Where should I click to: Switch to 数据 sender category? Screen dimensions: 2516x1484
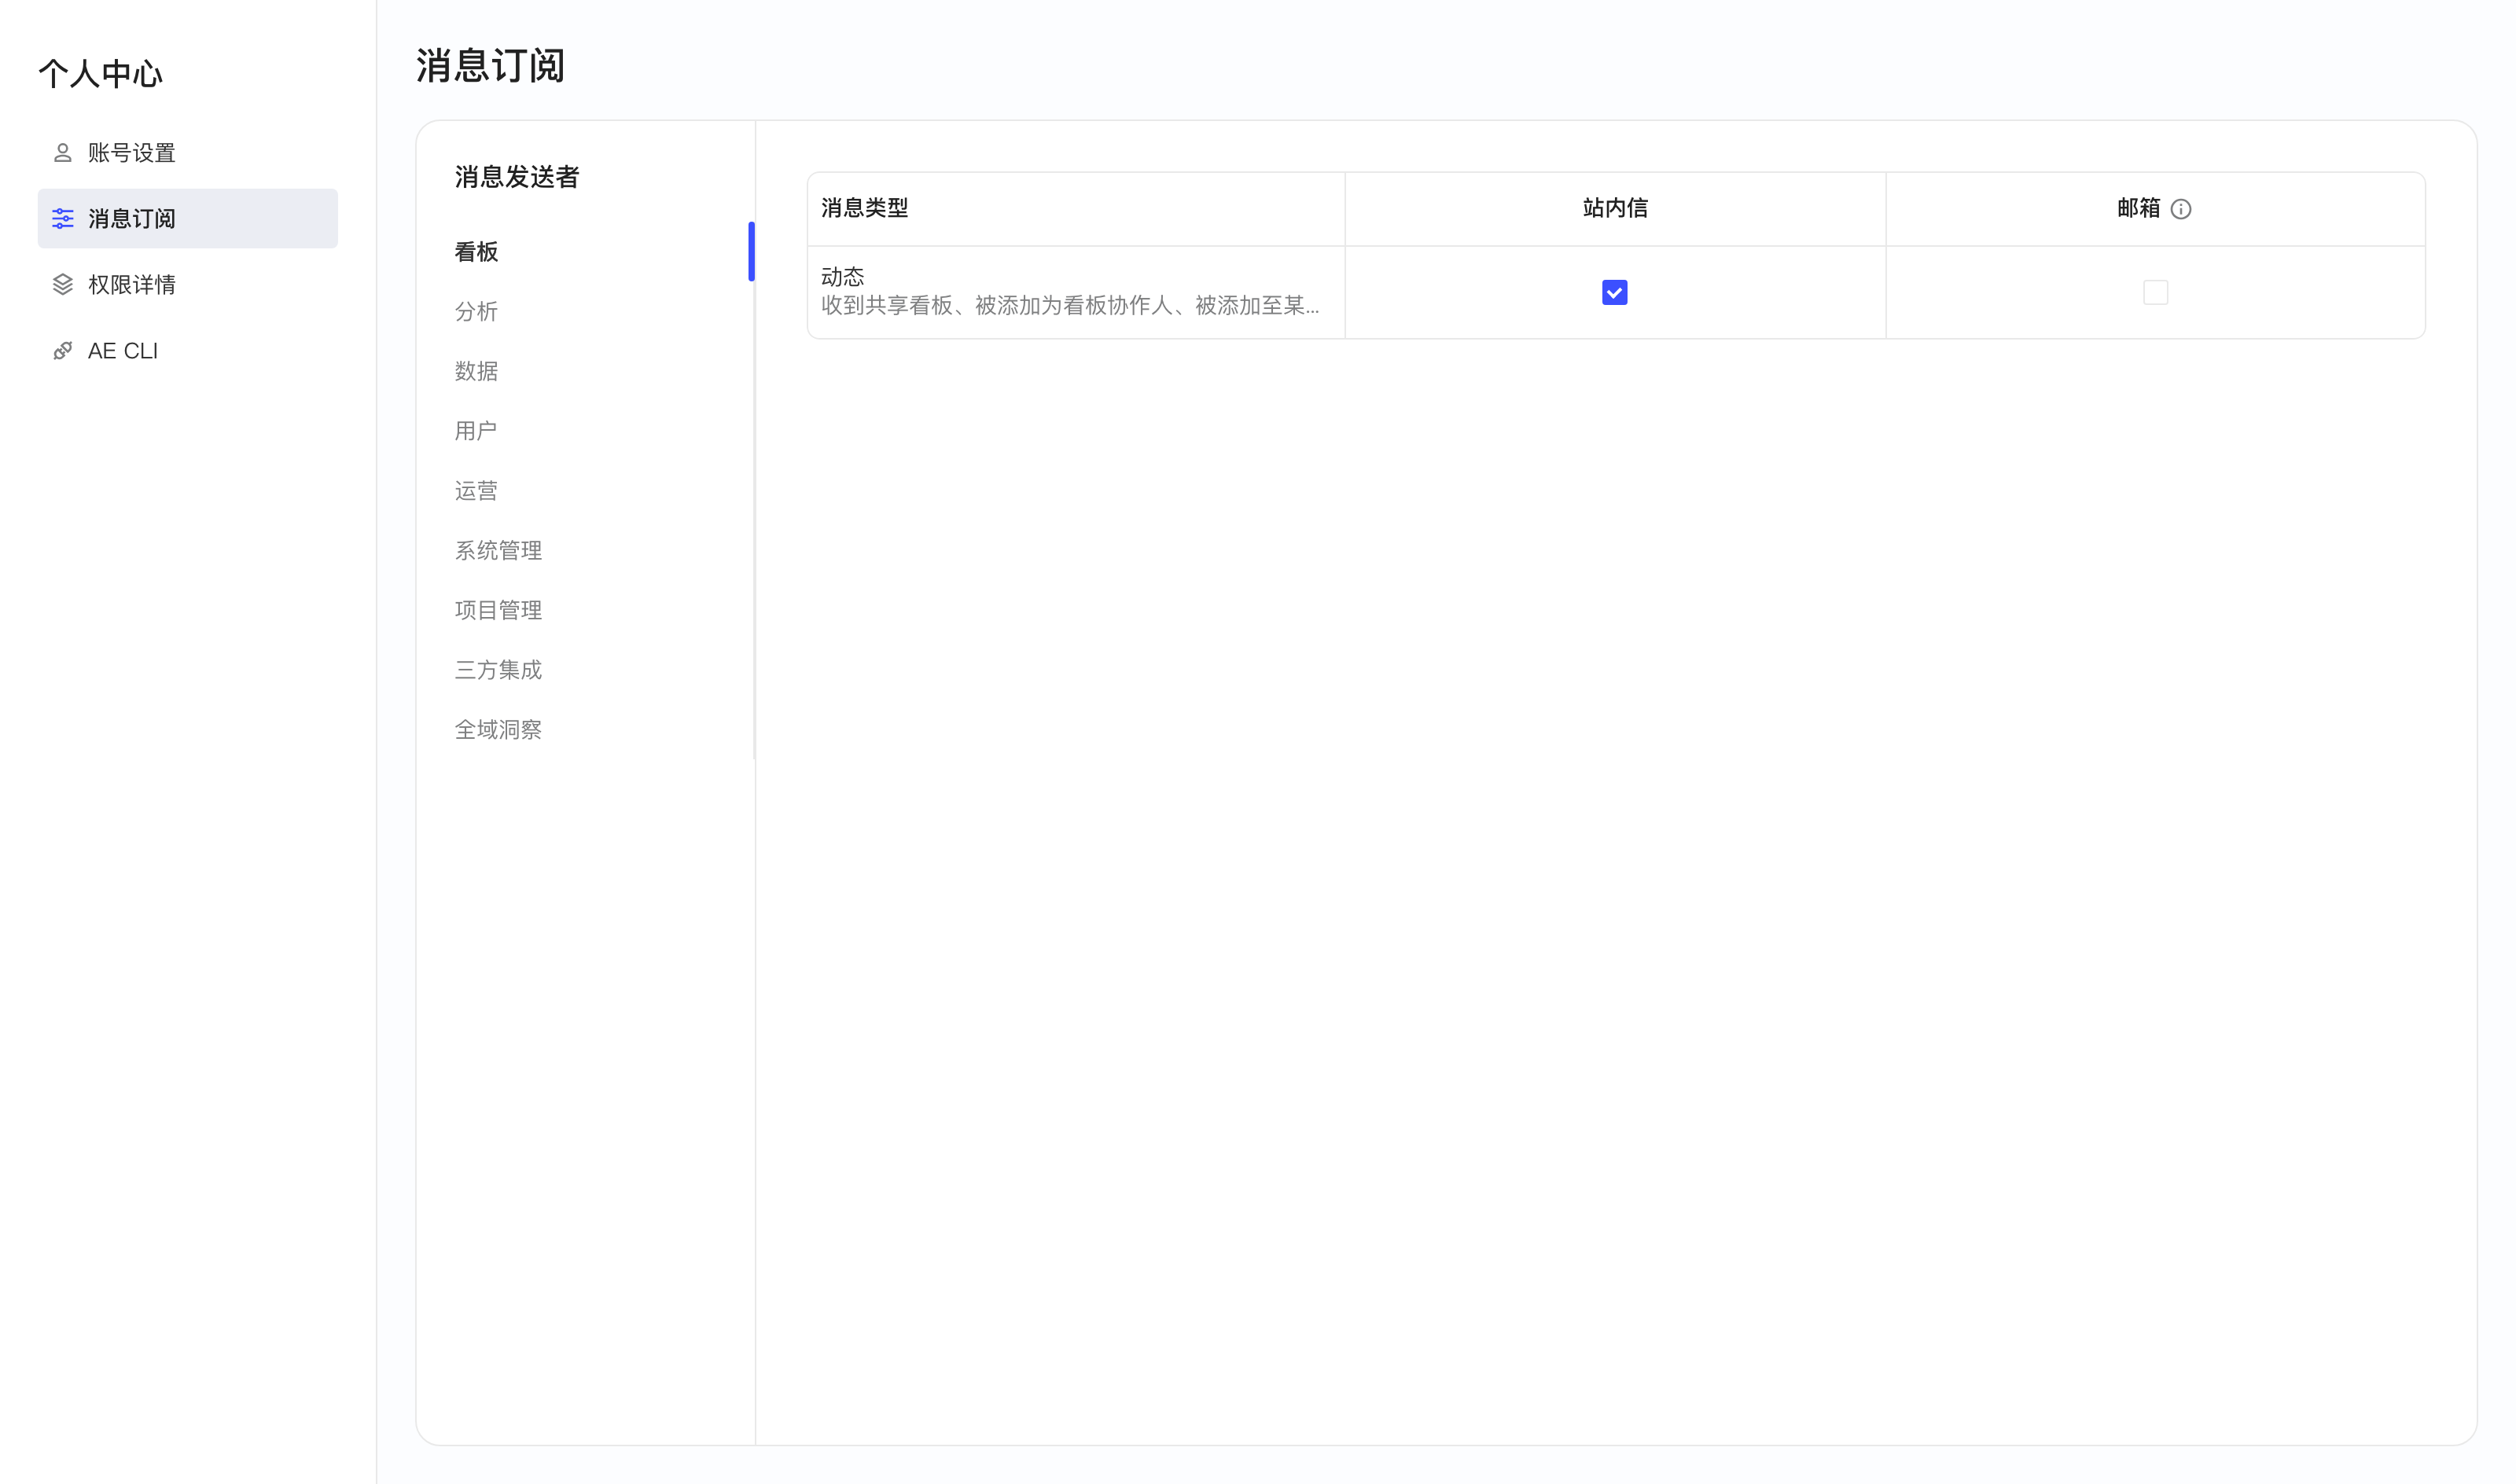click(476, 371)
